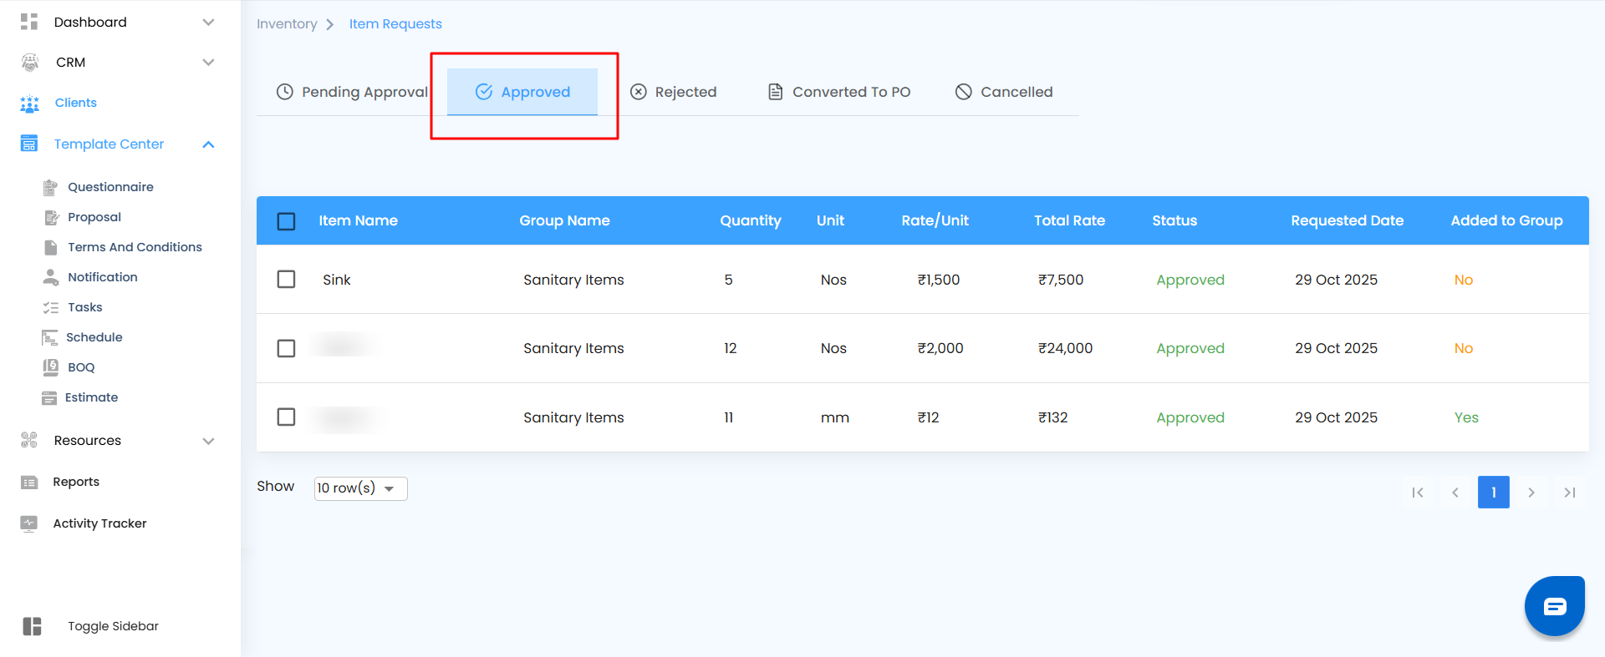Viewport: 1605px width, 657px height.
Task: Select the checkbox for the quantity 12 row
Action: [x=286, y=348]
